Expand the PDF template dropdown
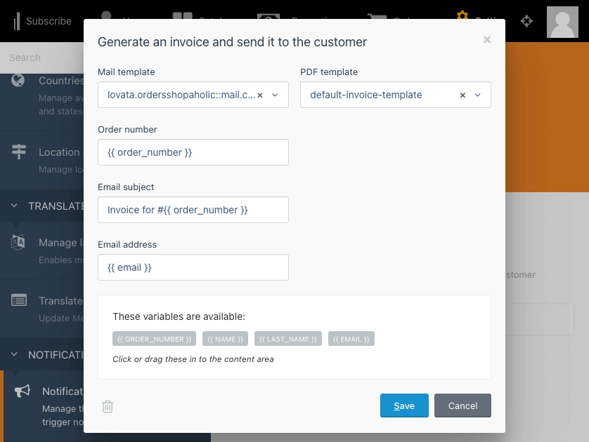The image size is (589, 442). tap(477, 95)
